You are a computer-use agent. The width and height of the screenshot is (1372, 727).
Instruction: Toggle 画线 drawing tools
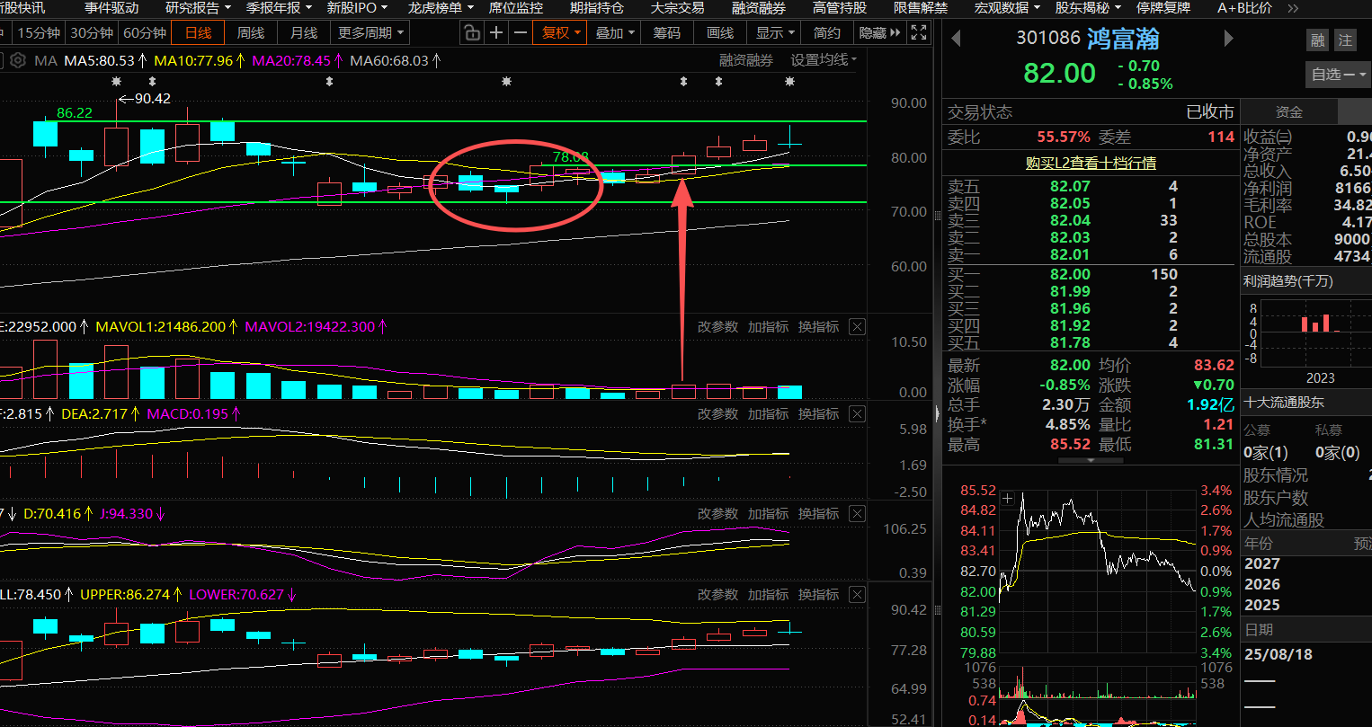click(720, 33)
